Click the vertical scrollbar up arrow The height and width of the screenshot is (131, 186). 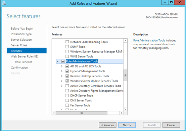click(125, 41)
